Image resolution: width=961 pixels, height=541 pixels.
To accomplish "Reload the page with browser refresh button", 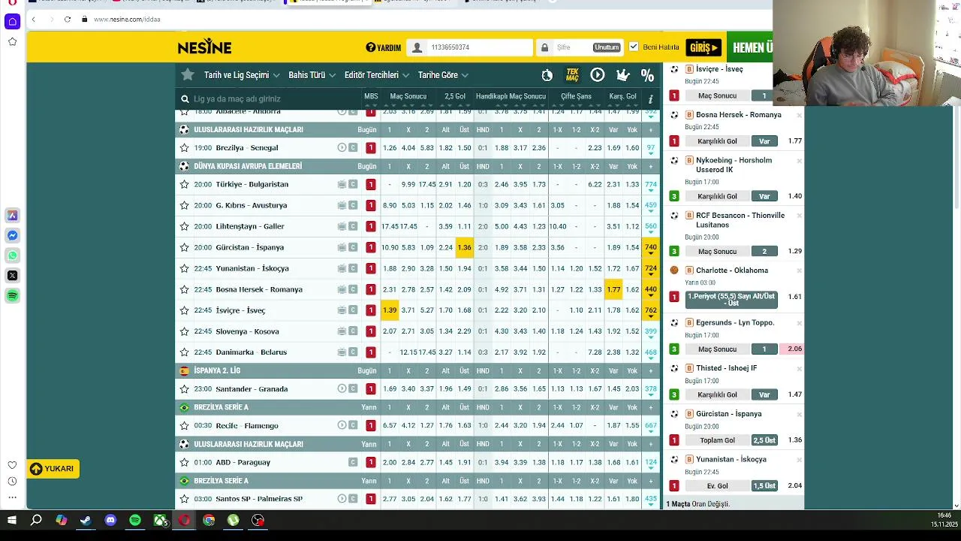I will click(68, 19).
